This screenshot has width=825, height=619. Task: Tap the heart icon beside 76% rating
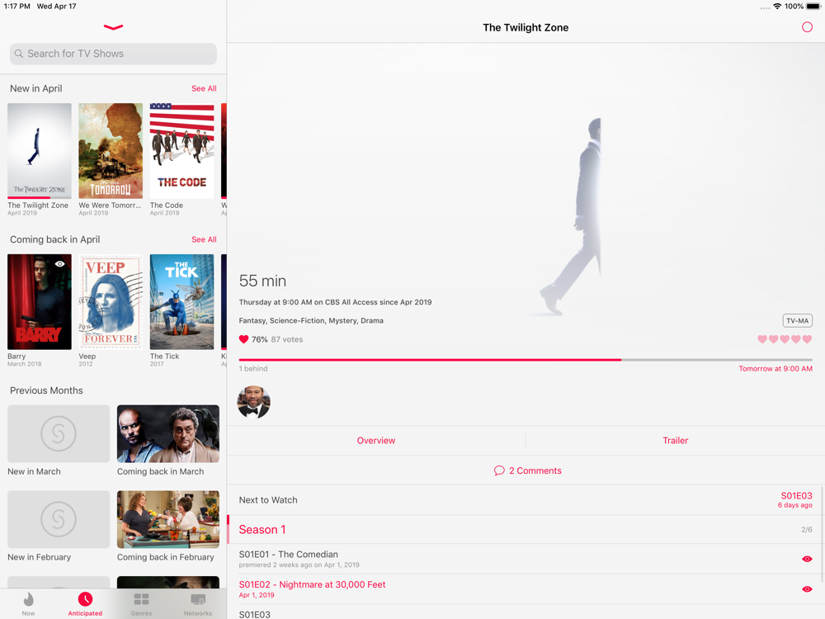tap(243, 339)
